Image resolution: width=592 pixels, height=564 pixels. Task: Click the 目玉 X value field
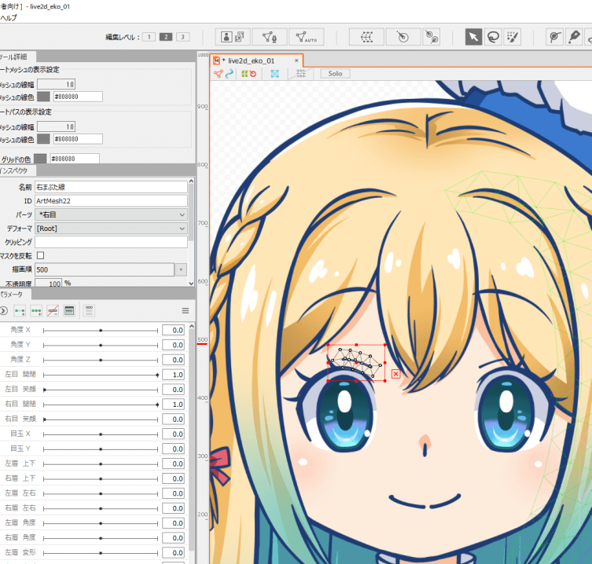pos(173,434)
